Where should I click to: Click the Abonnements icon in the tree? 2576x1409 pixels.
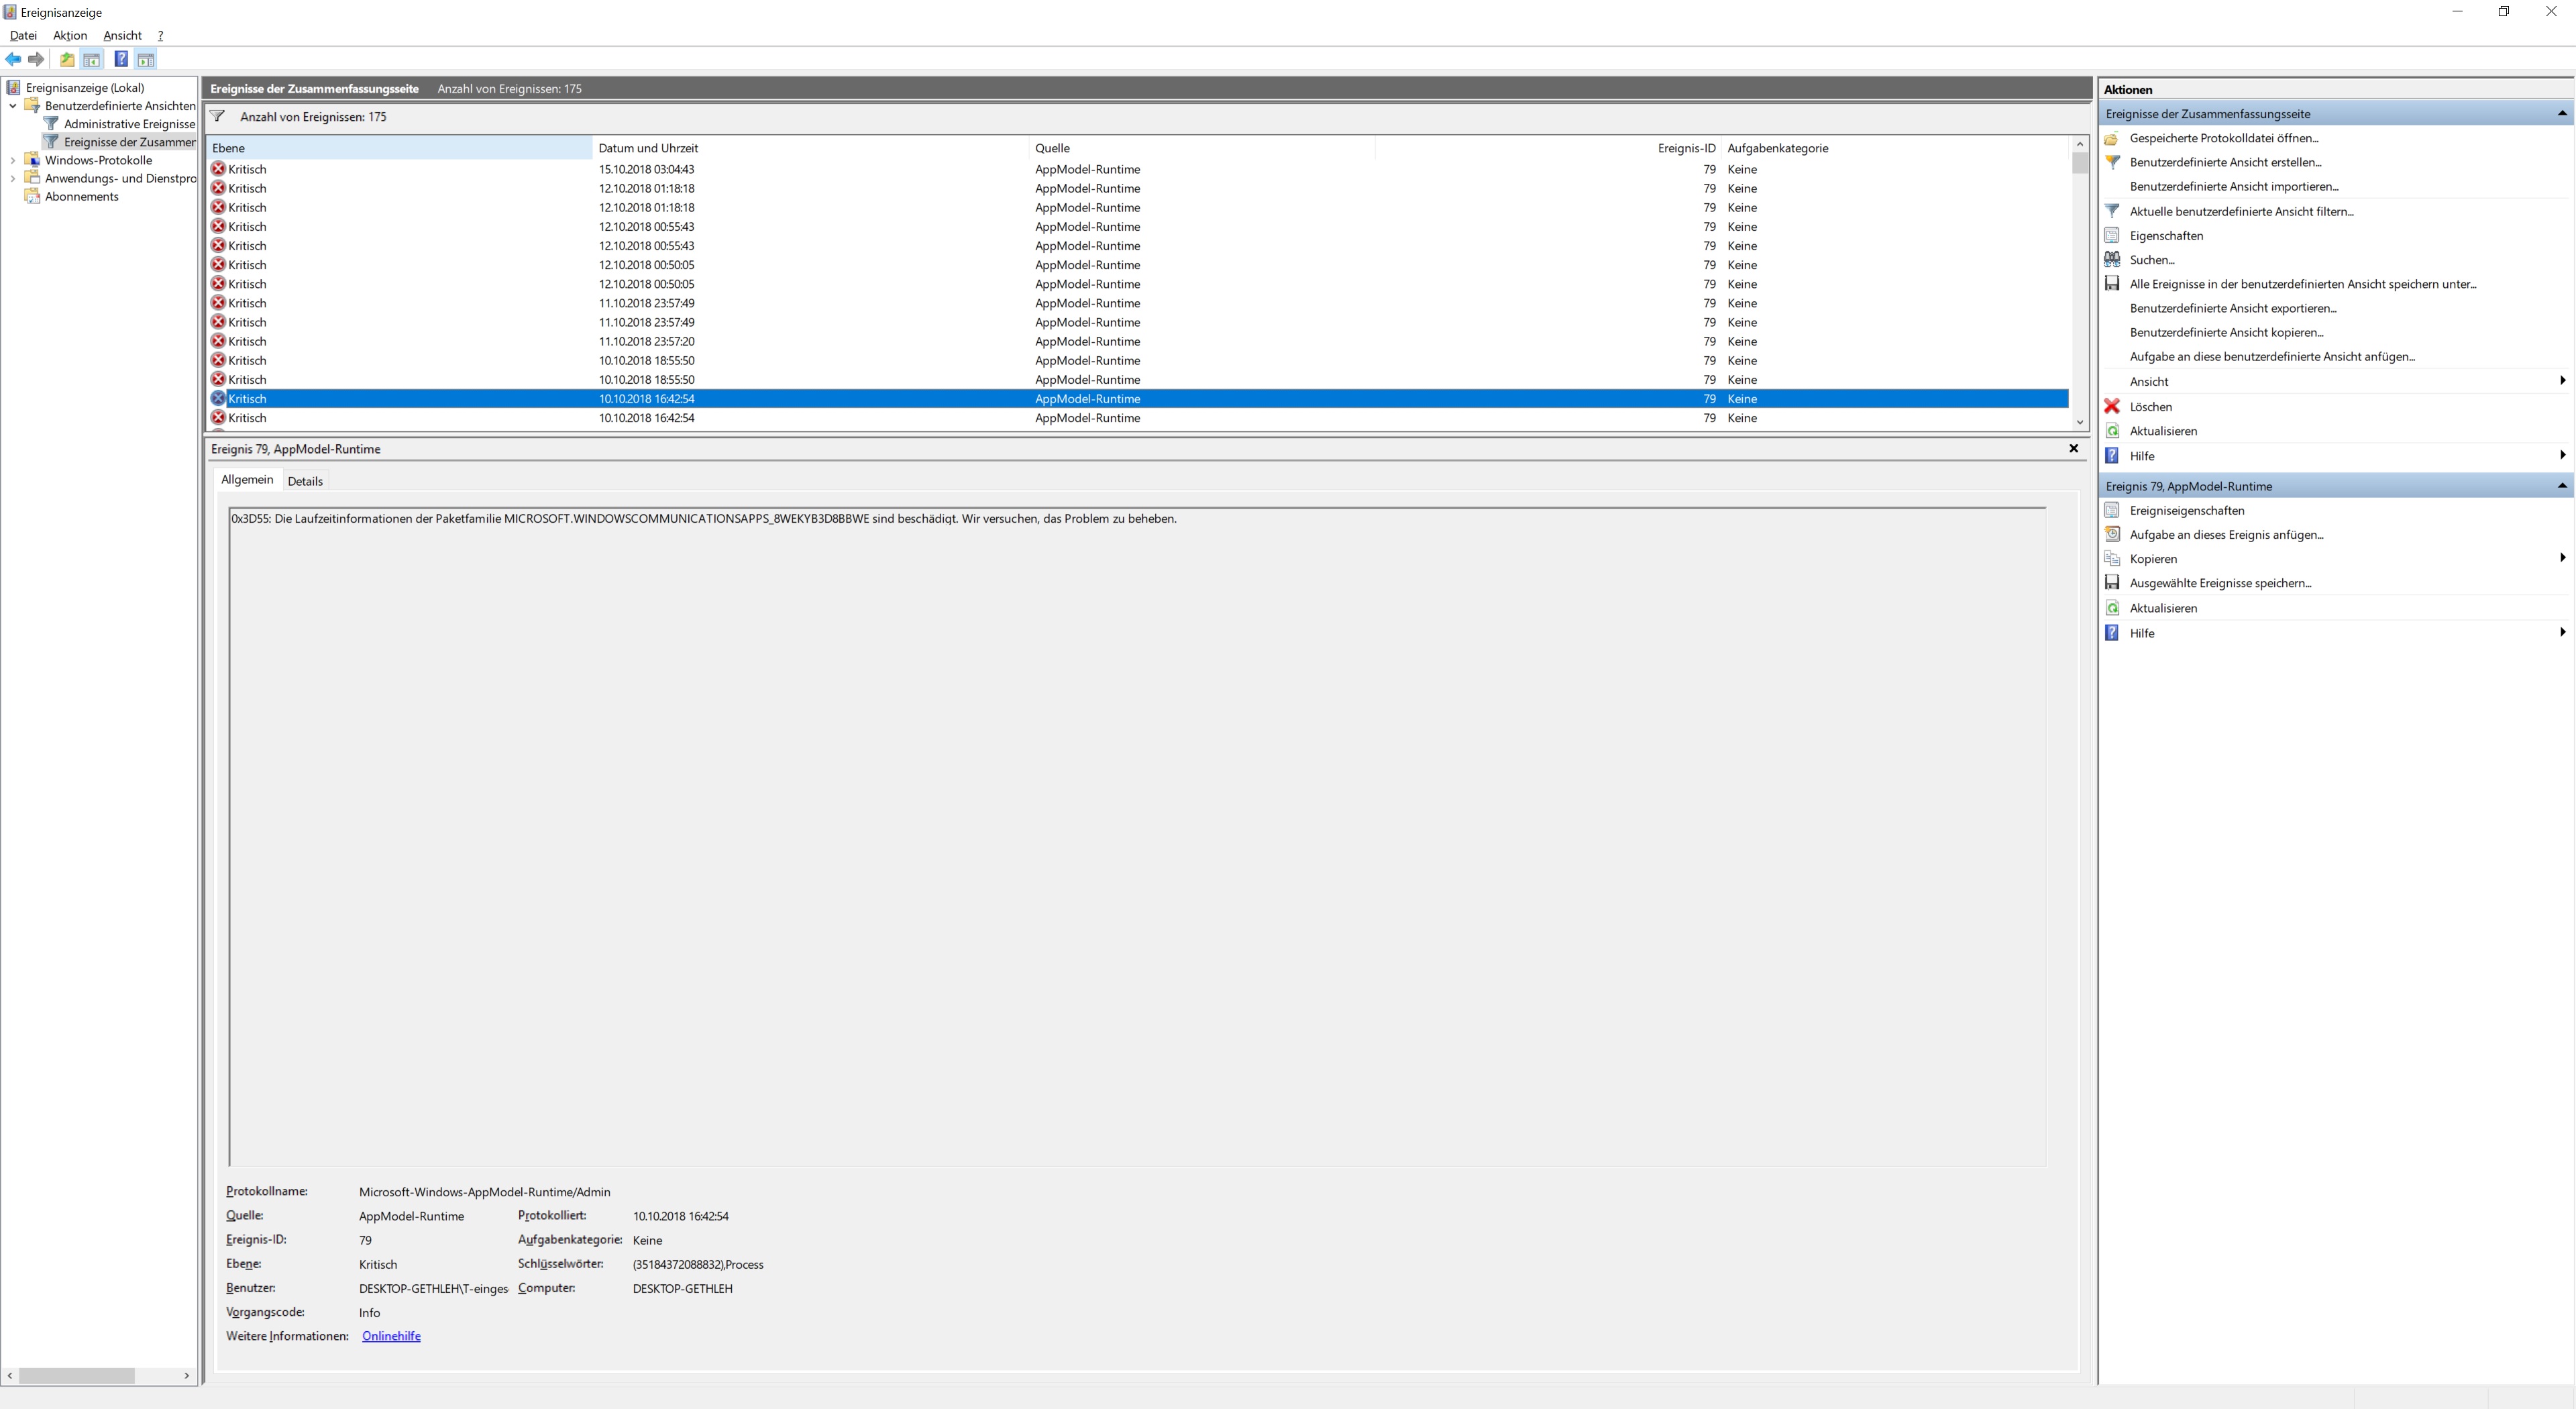point(32,196)
